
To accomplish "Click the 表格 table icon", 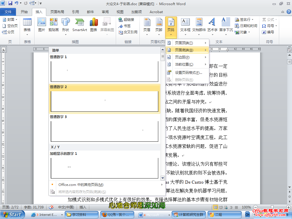I will (x=27, y=25).
